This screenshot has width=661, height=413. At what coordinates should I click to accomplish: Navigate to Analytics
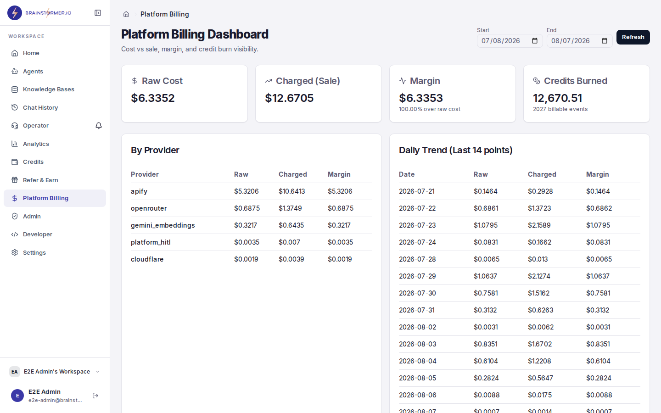click(55, 144)
